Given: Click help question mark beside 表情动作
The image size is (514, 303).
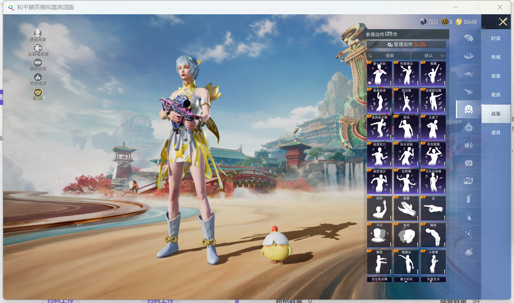Looking at the screenshot, I should click(x=395, y=34).
